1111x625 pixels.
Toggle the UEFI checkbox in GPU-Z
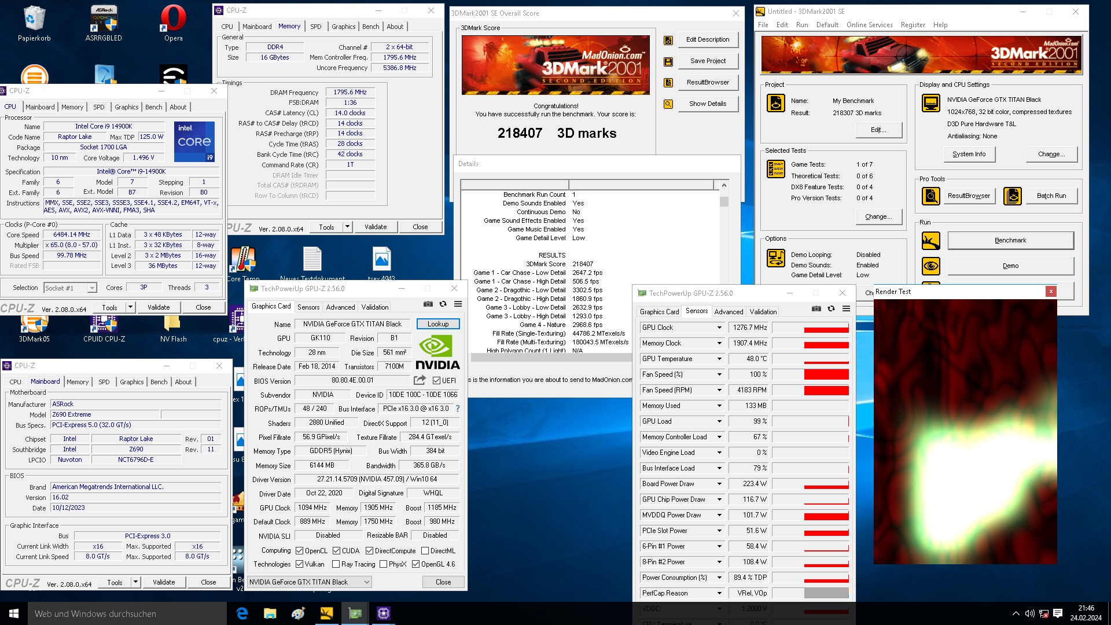437,380
